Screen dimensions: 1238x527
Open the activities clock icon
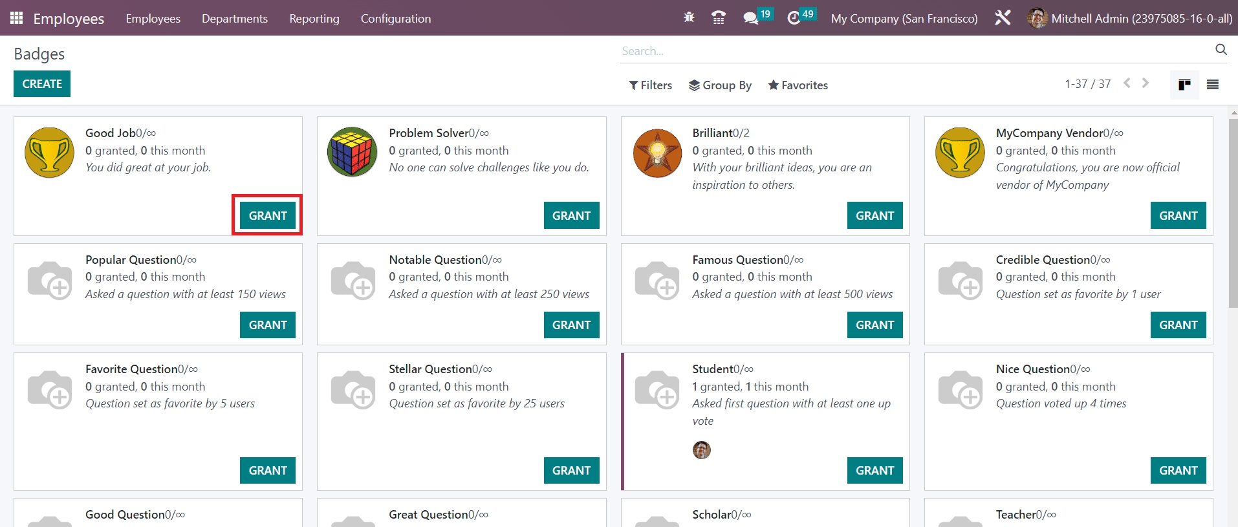[794, 18]
